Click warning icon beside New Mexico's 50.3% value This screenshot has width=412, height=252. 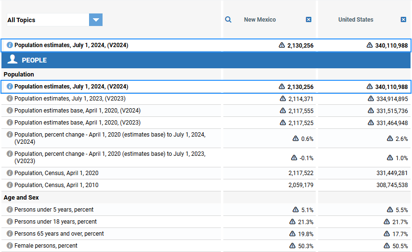pos(292,246)
